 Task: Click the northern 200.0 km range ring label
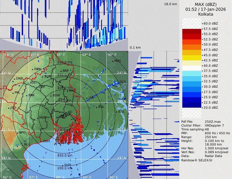coord(65,62)
